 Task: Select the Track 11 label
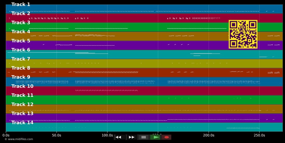[x=22, y=95]
